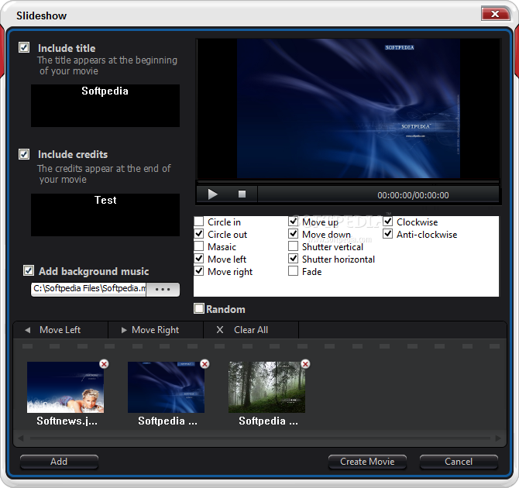This screenshot has height=488, width=519.
Task: Uncheck the Clockwise transition
Action: coord(388,222)
